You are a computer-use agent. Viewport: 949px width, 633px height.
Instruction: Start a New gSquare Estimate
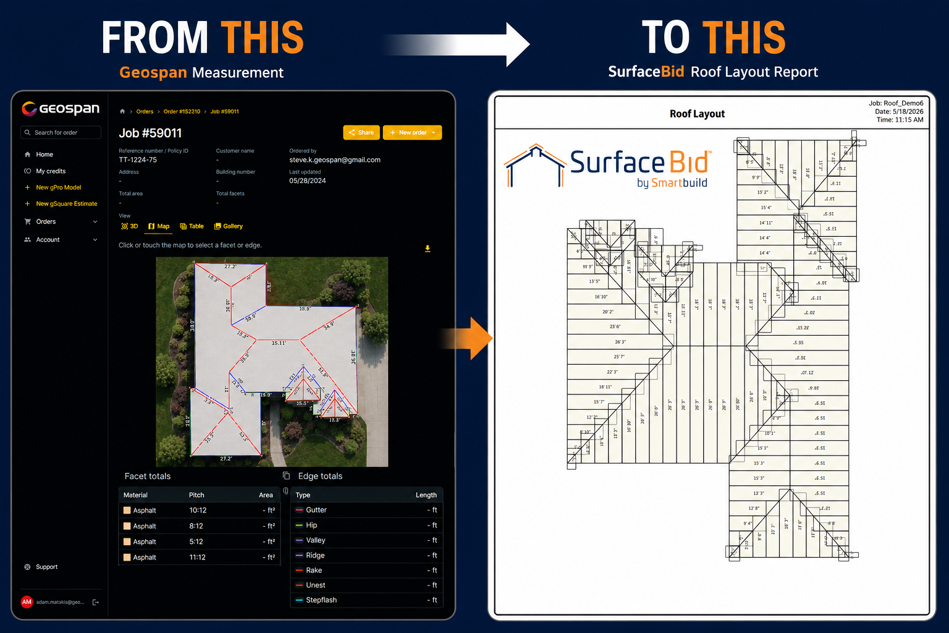[x=67, y=203]
